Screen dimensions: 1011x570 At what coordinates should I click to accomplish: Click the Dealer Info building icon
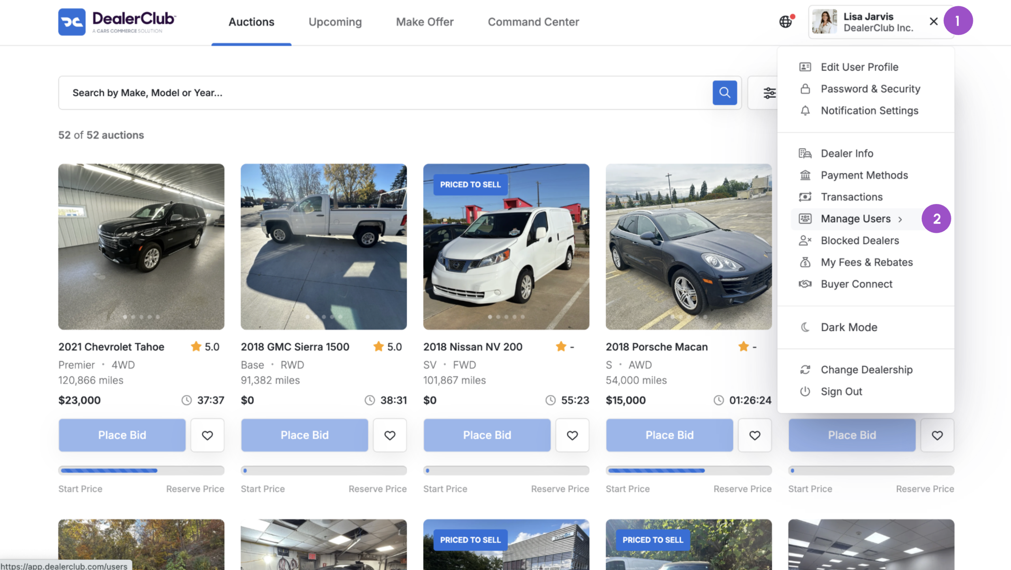(x=805, y=153)
